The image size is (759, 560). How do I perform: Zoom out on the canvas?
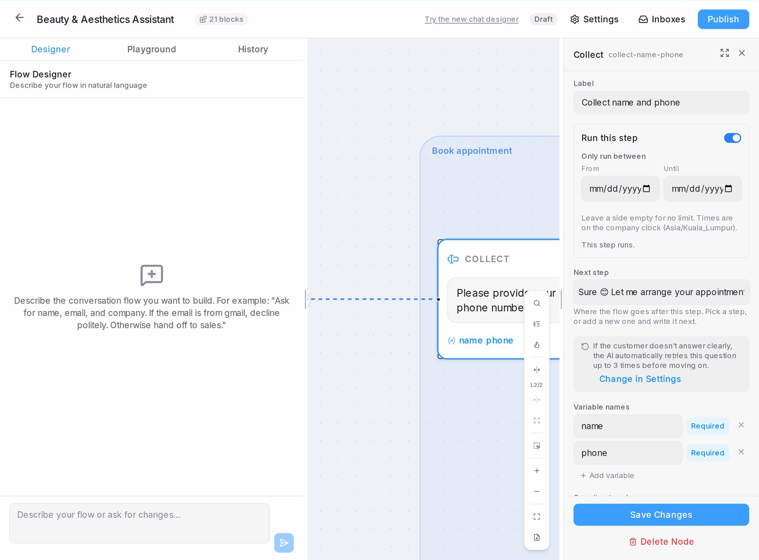(537, 492)
